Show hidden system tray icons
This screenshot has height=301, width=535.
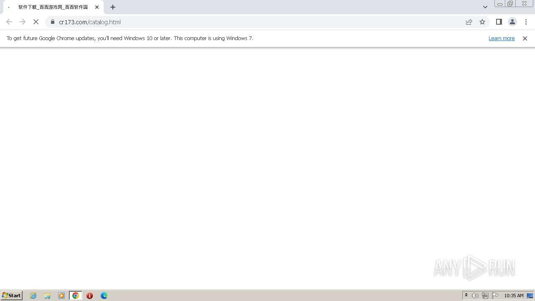(466, 296)
